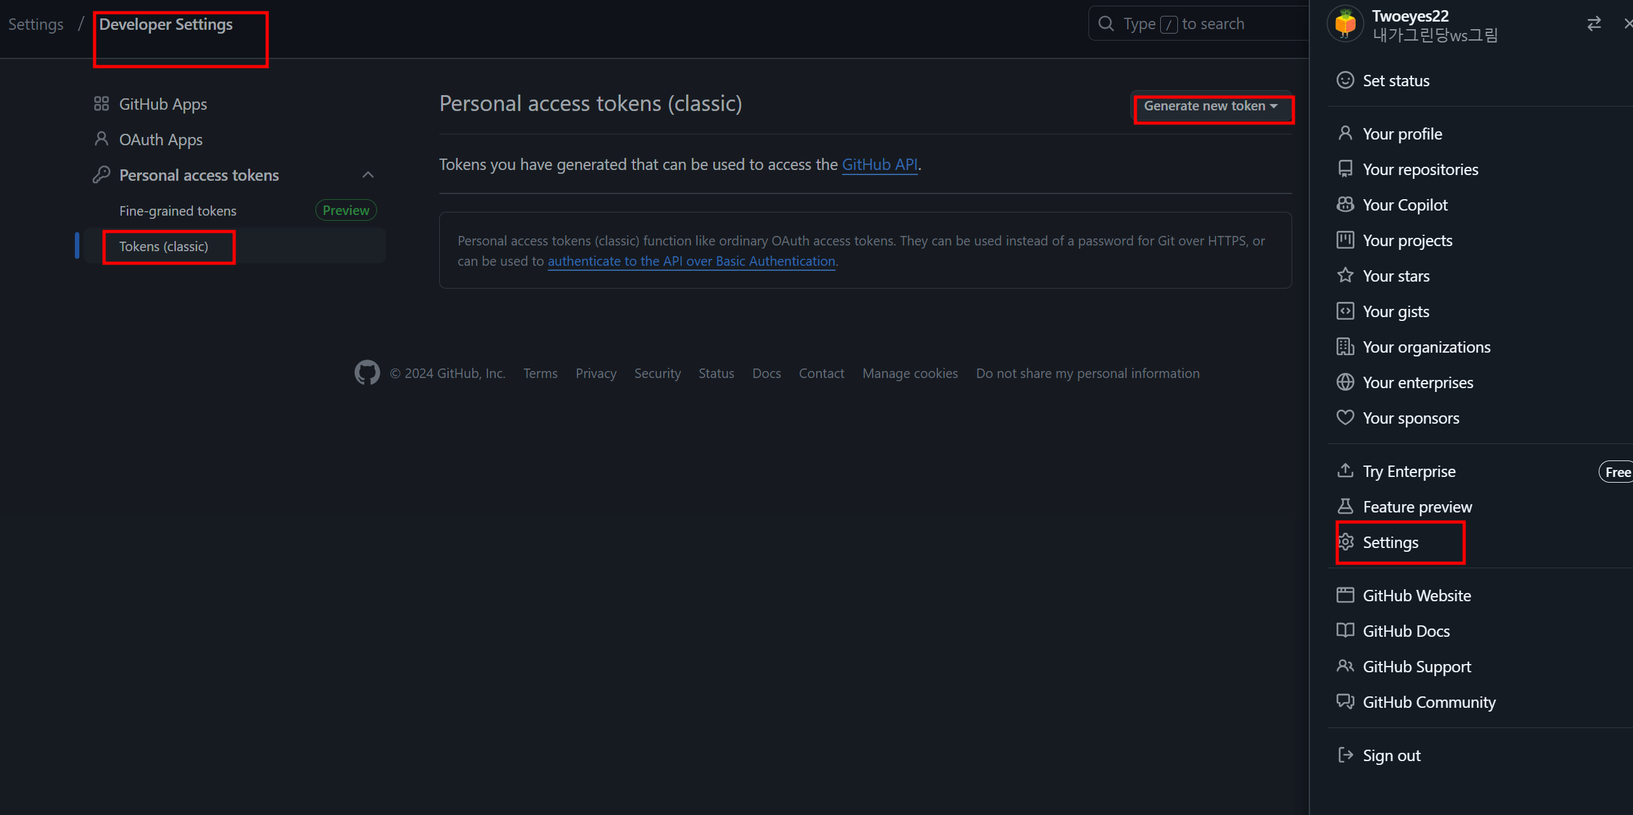Click the Your stars star icon
1633x815 pixels.
click(x=1345, y=276)
